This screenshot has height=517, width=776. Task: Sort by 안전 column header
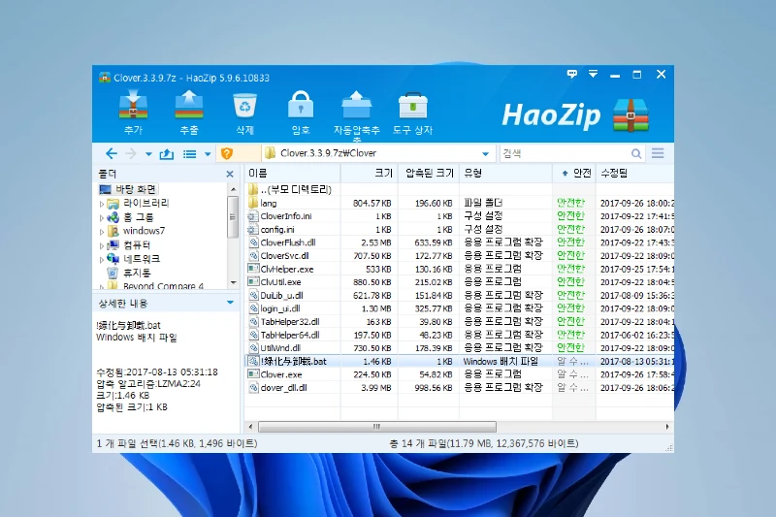click(574, 174)
